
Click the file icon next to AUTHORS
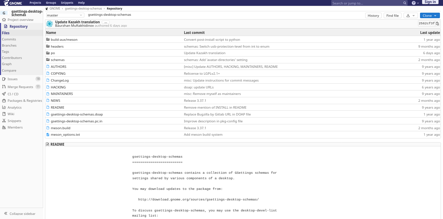coord(48,67)
